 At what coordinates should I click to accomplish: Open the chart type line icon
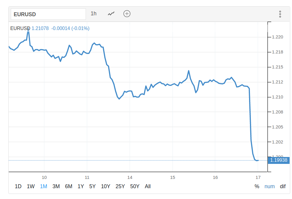(111, 14)
